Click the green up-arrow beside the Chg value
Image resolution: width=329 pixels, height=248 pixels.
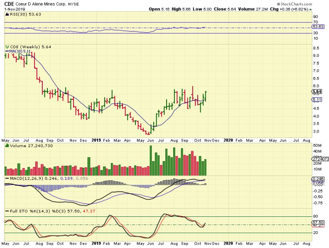click(311, 10)
